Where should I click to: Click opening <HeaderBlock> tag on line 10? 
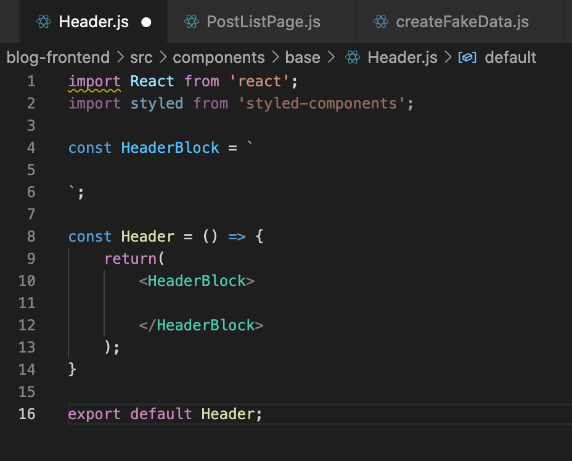click(x=197, y=281)
